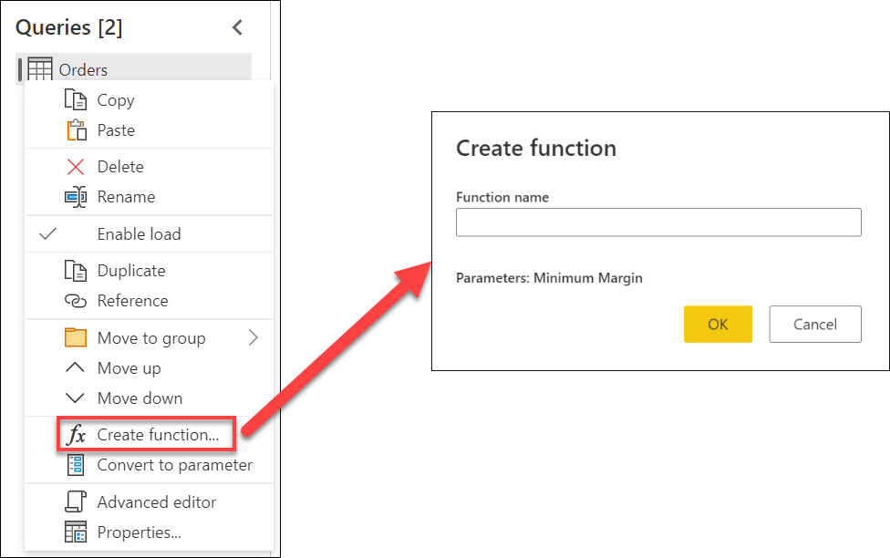Click the Reference link icon

click(x=76, y=301)
